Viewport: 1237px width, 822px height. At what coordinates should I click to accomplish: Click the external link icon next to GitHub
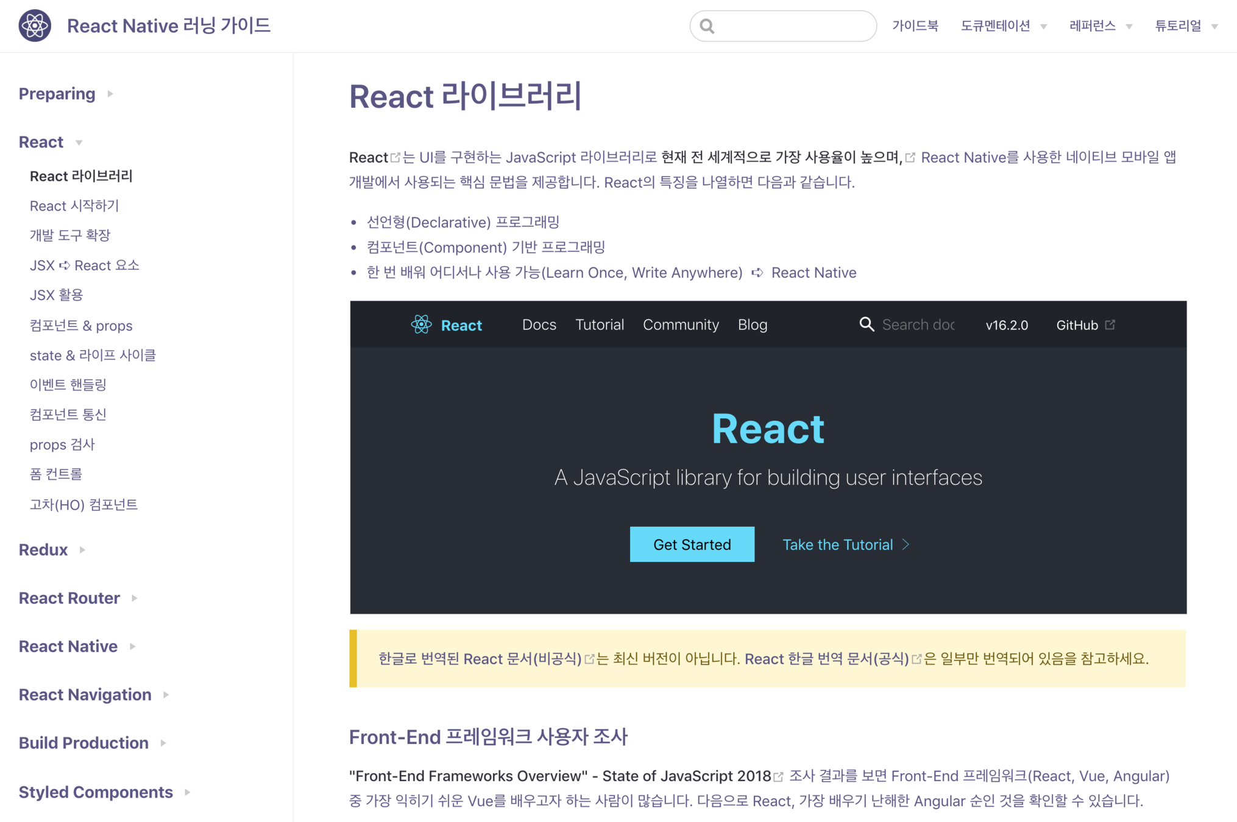[1110, 325]
